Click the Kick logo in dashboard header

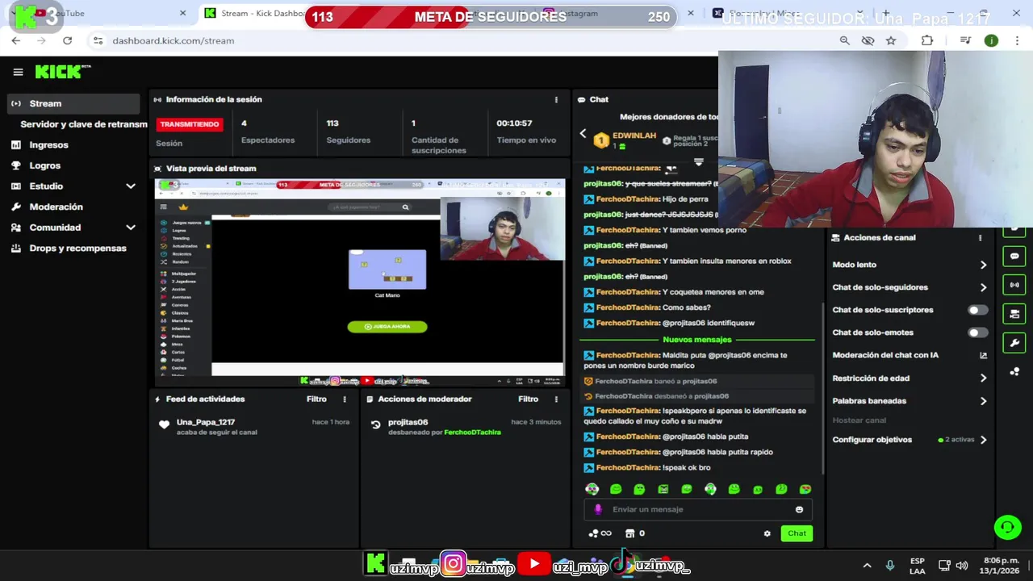click(x=62, y=72)
